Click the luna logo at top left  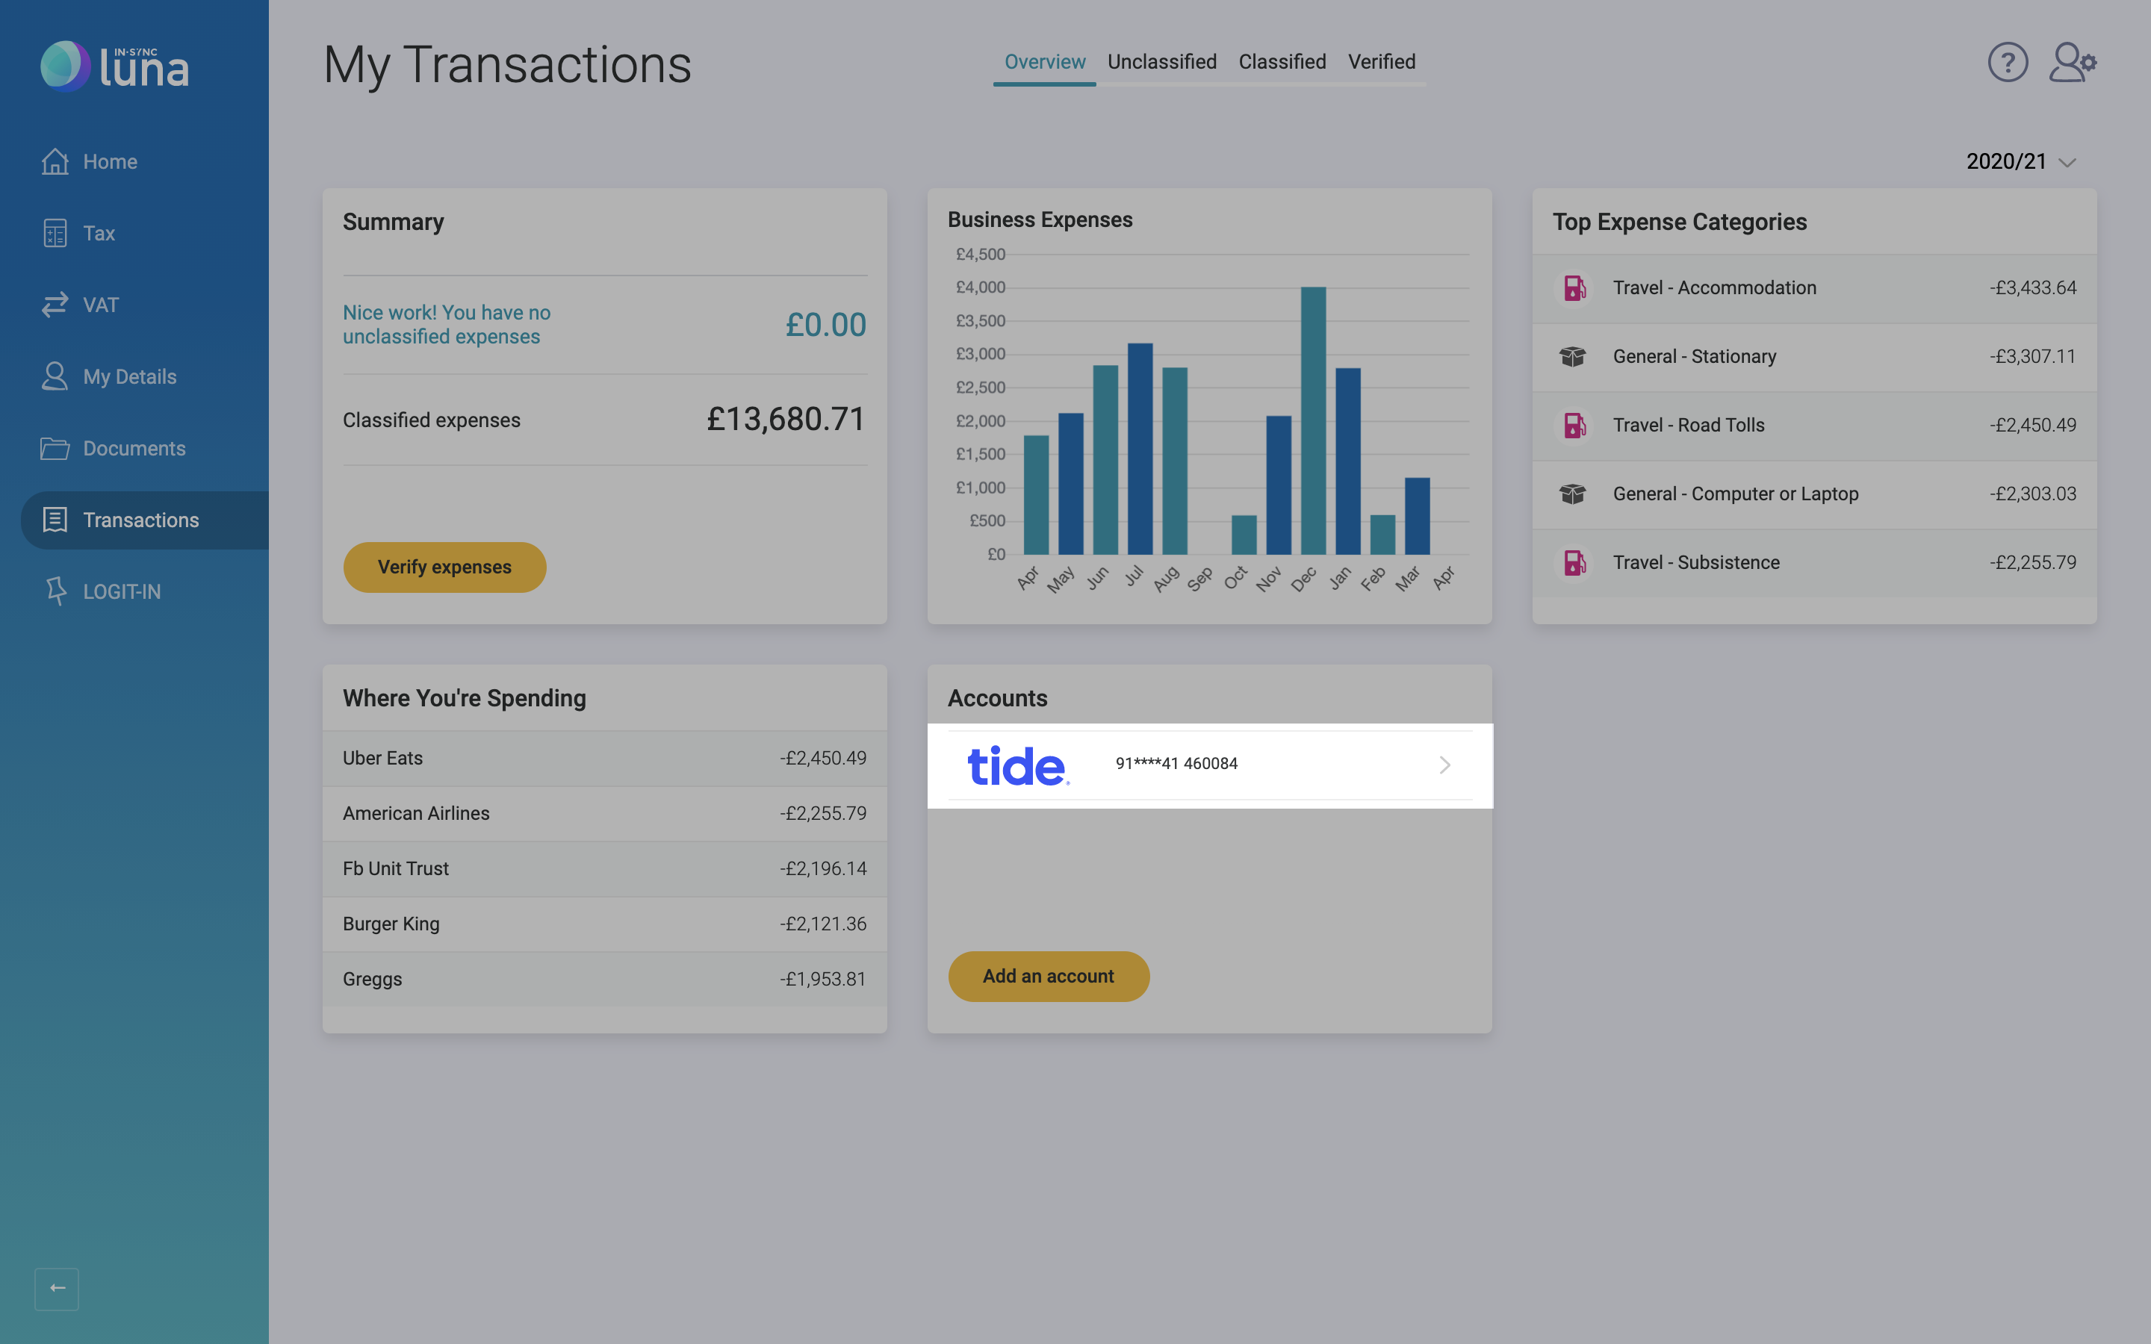click(114, 65)
